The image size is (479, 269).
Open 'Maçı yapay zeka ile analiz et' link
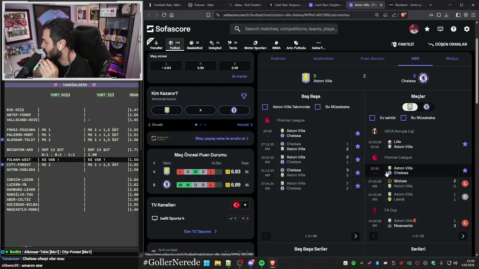click(x=222, y=138)
